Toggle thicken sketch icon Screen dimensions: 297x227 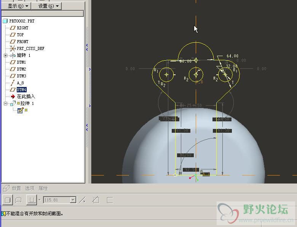pyautogui.click(x=110, y=200)
